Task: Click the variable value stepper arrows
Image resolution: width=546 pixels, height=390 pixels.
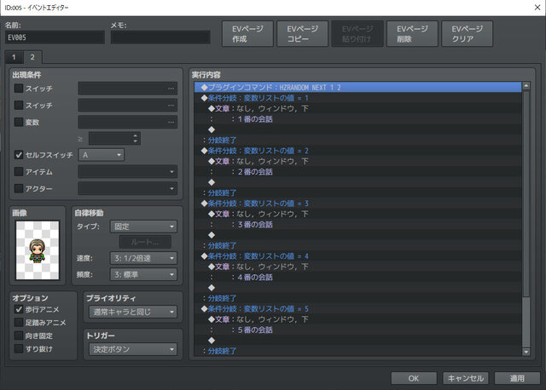Action: [x=136, y=138]
